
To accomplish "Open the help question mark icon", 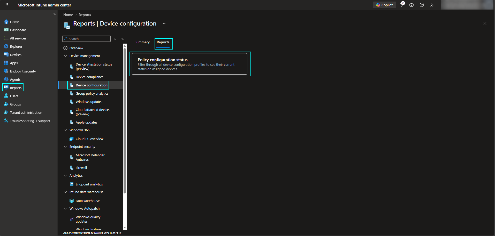I will [422, 5].
